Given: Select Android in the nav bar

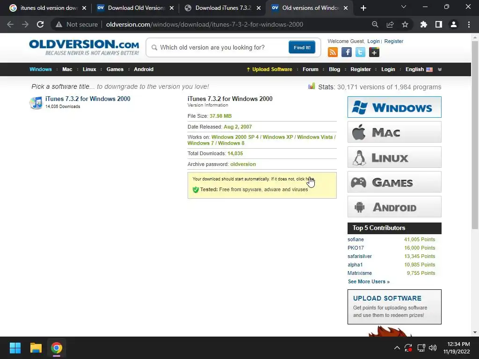Looking at the screenshot, I should (x=144, y=69).
